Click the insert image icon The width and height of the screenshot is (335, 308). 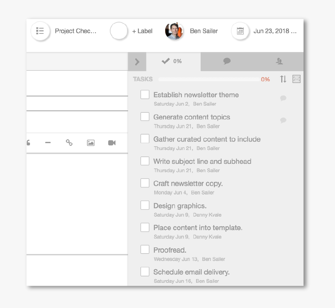pos(91,143)
